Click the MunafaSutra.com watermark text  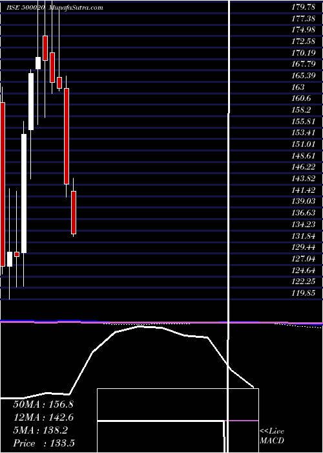point(76,8)
